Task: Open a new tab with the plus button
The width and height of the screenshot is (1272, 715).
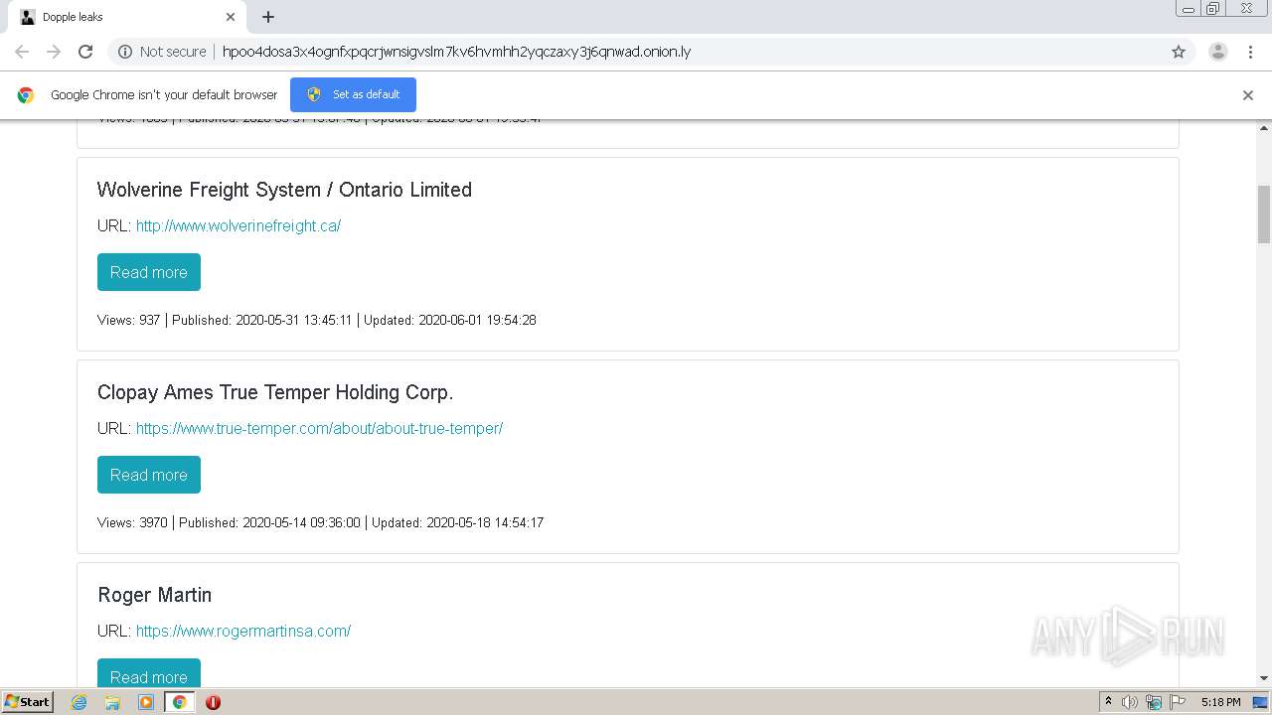Action: tap(268, 17)
